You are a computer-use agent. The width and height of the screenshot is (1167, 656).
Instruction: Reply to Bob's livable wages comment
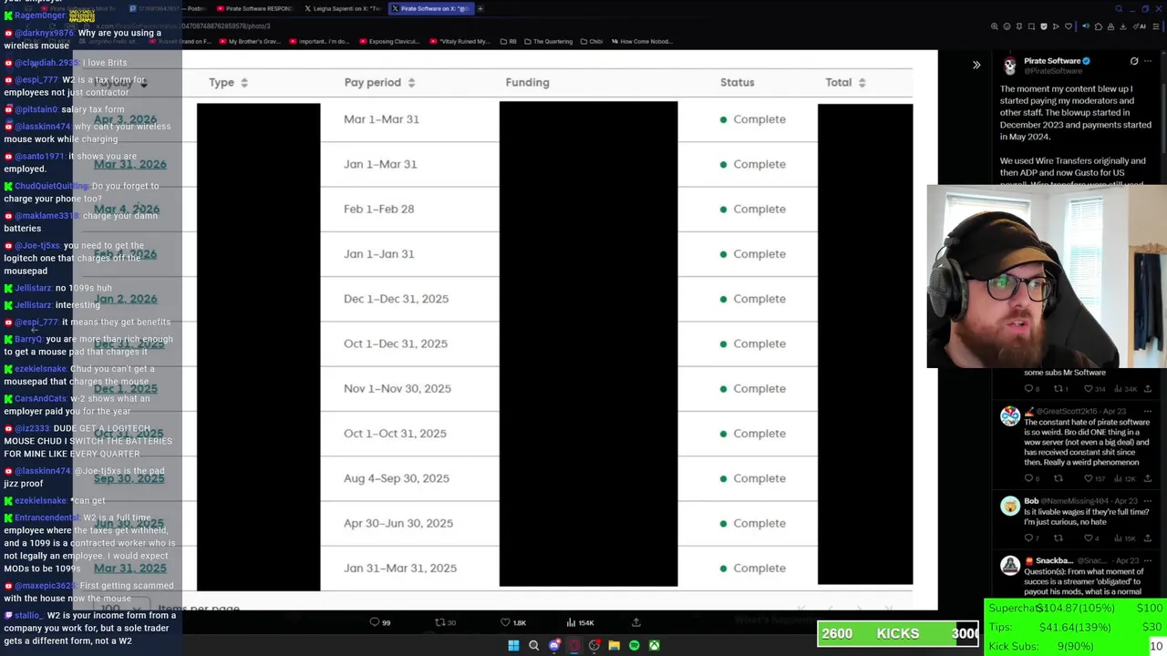pyautogui.click(x=1031, y=538)
